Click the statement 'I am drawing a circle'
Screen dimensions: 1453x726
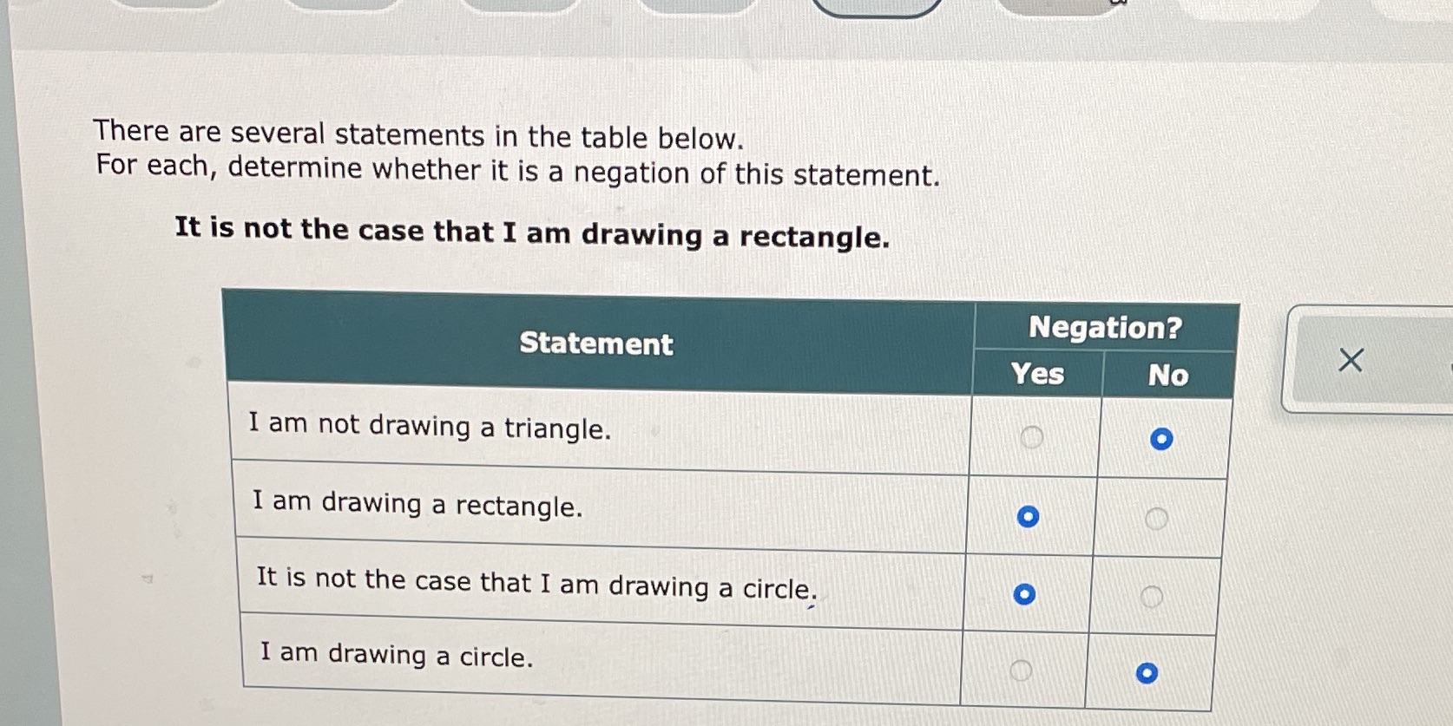point(397,657)
